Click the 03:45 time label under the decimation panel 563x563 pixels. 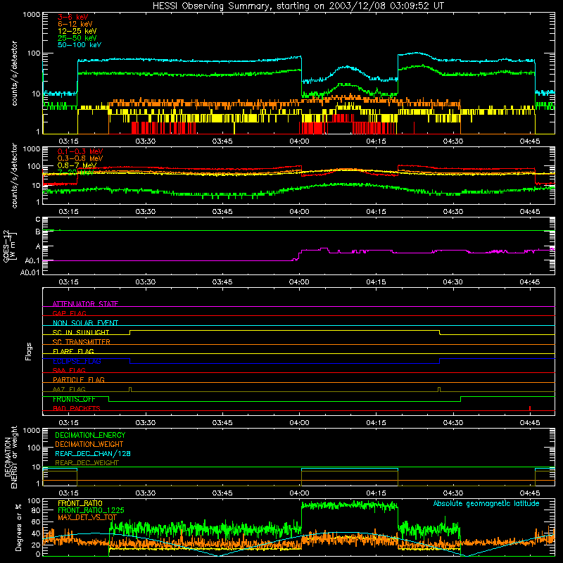click(x=222, y=493)
